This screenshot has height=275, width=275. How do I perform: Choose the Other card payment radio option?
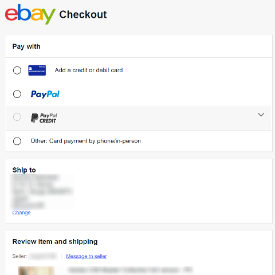pyautogui.click(x=17, y=141)
